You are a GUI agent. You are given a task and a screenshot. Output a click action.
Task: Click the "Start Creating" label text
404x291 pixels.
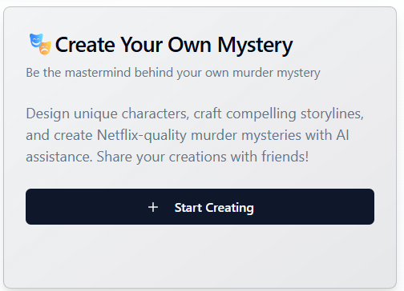coord(214,208)
